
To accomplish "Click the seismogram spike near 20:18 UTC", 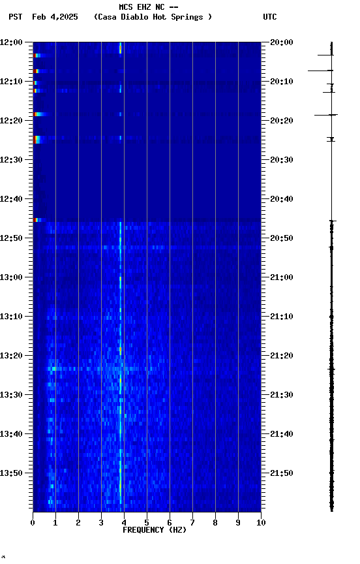I will tap(326, 115).
